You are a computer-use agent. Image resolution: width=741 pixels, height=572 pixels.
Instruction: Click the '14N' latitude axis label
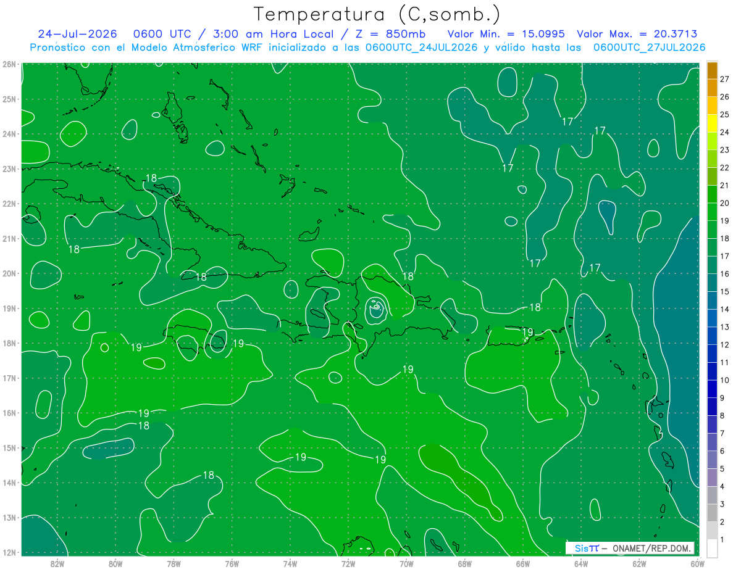(9, 483)
